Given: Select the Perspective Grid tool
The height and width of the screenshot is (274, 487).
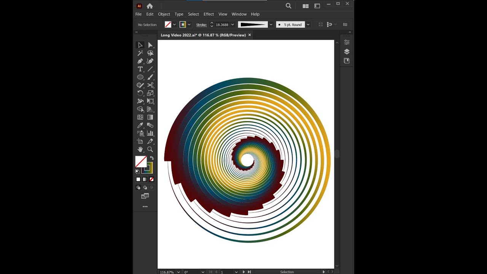Looking at the screenshot, I should pos(150,109).
